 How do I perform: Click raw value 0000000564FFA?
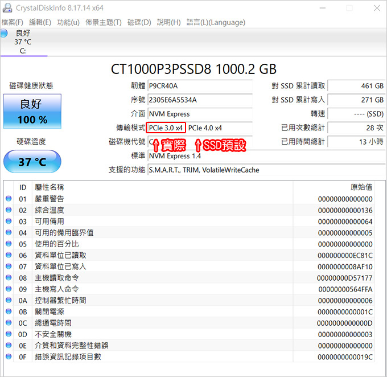[x=345, y=289]
